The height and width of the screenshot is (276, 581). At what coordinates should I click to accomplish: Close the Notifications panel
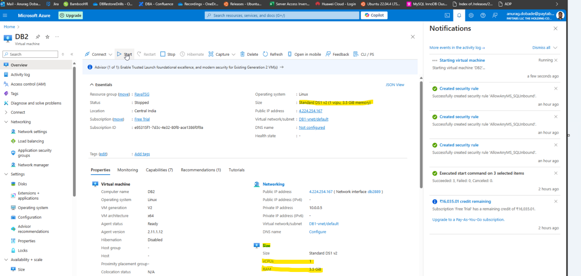556,28
